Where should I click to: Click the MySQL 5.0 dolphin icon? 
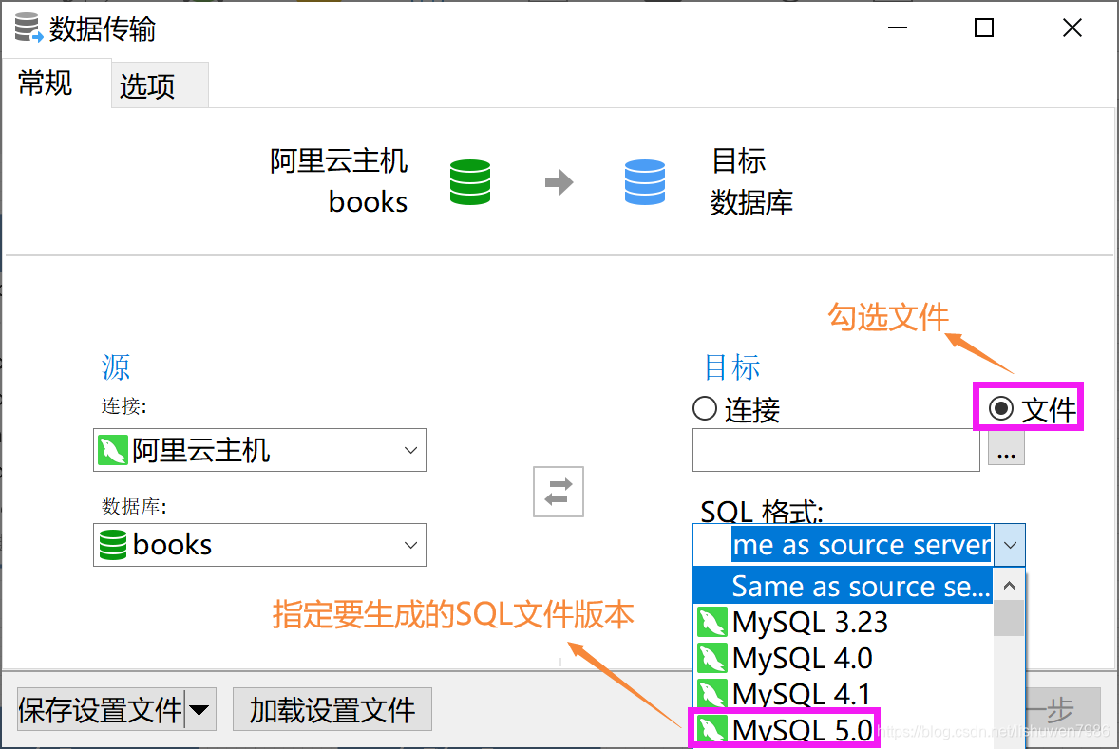coord(712,730)
